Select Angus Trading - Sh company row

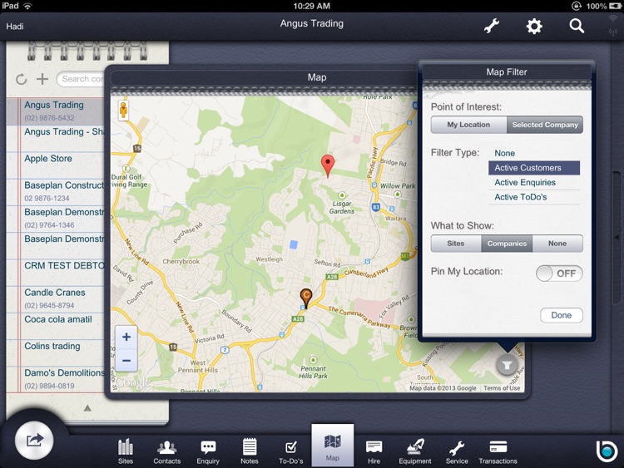55,139
